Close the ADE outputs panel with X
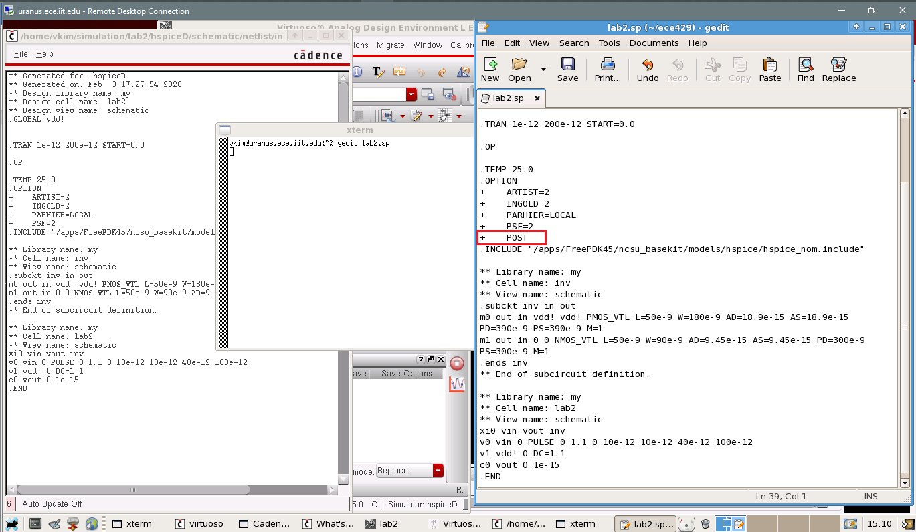The image size is (916, 532). click(x=440, y=360)
